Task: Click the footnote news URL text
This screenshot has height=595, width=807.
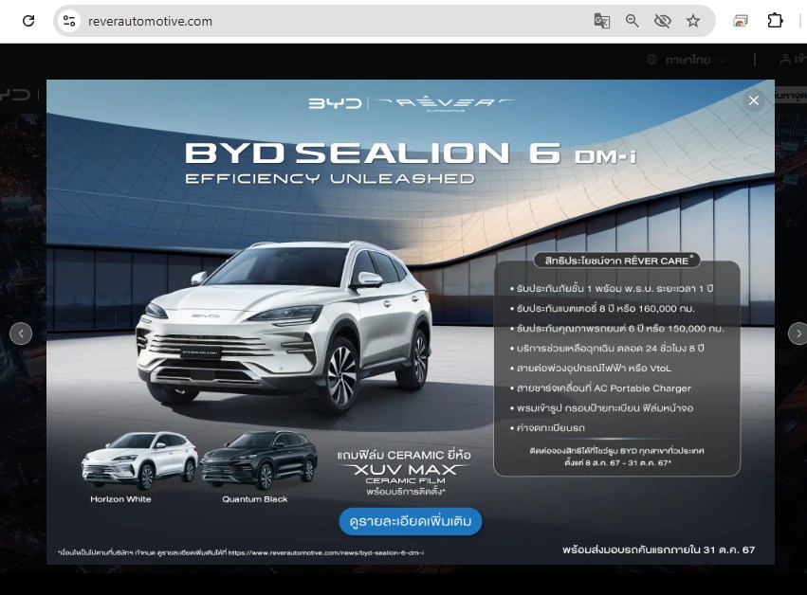Action: coord(326,552)
